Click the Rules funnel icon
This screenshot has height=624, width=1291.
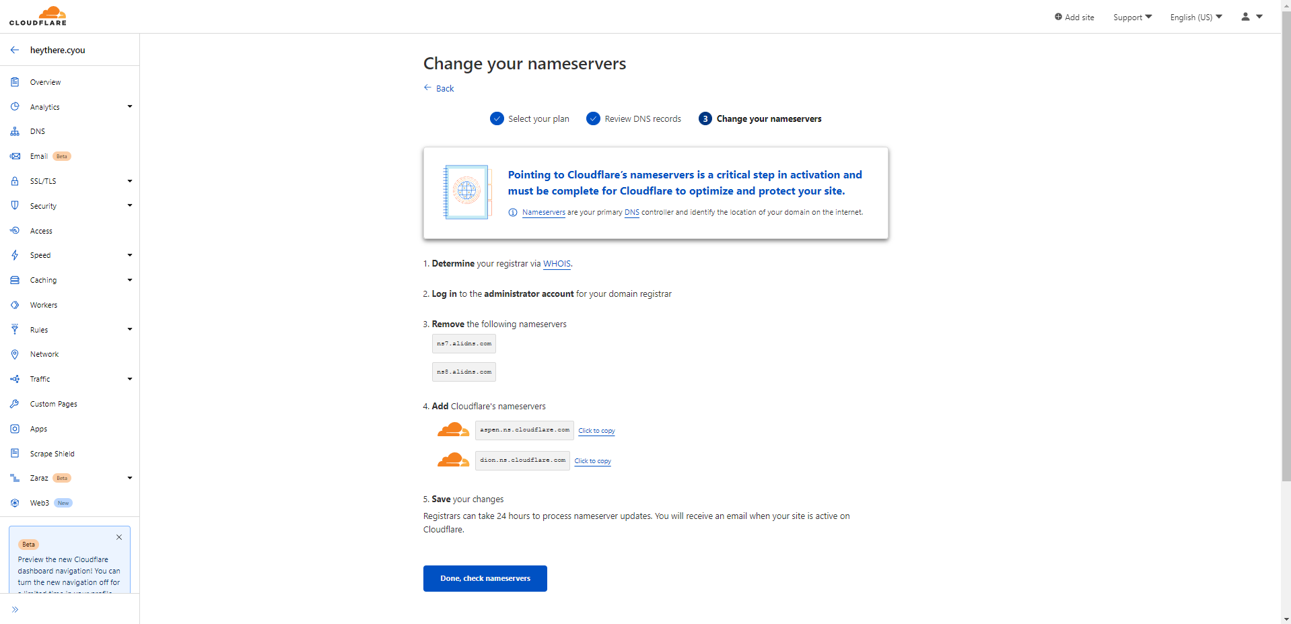[15, 330]
